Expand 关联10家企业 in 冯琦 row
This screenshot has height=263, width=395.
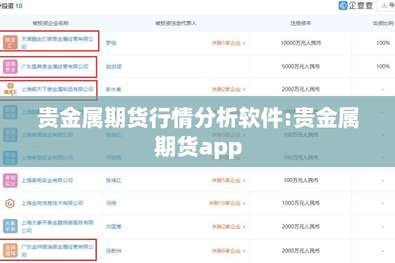(x=227, y=203)
